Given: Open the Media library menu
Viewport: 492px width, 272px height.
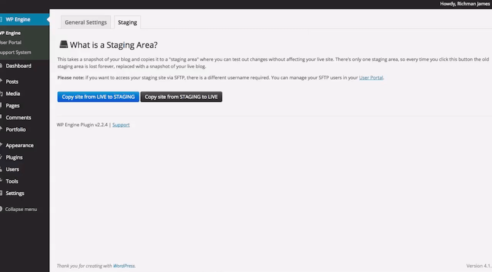Looking at the screenshot, I should click(x=13, y=93).
